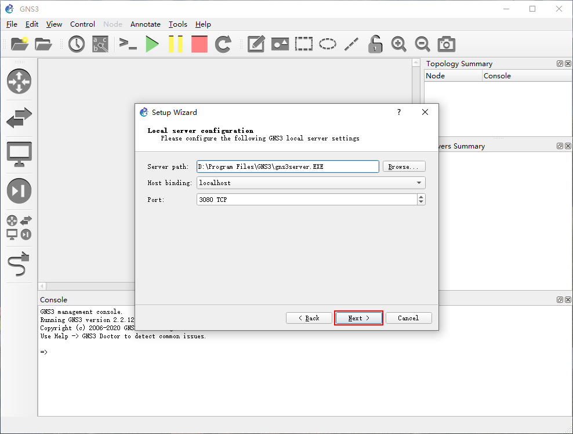Open the Edit menu
This screenshot has width=573, height=434.
[x=32, y=24]
